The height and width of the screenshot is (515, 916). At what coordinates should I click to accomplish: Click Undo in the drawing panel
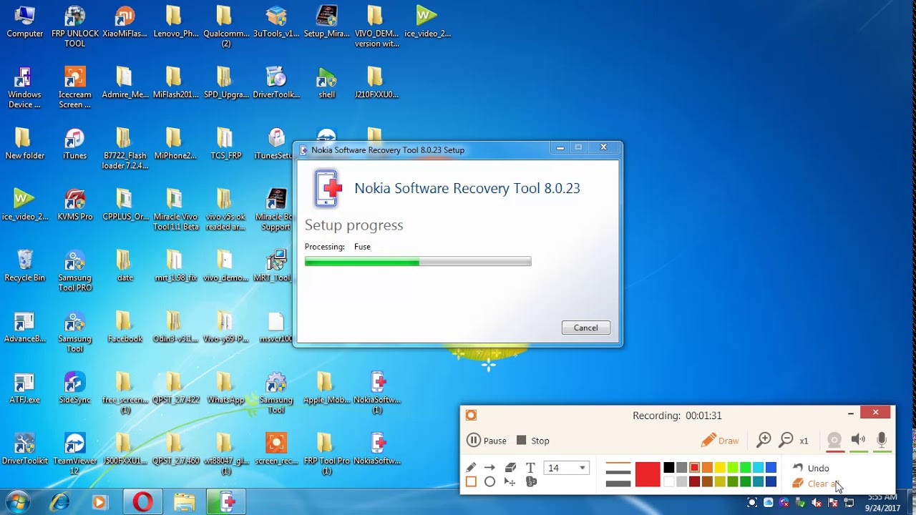pyautogui.click(x=811, y=468)
